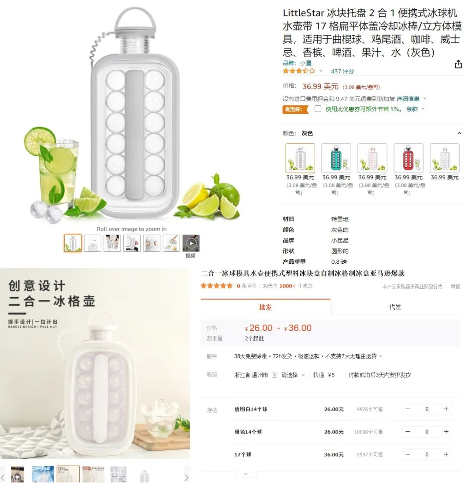Click the share icon beside product title
This screenshot has height=486, width=472.
coord(458,64)
